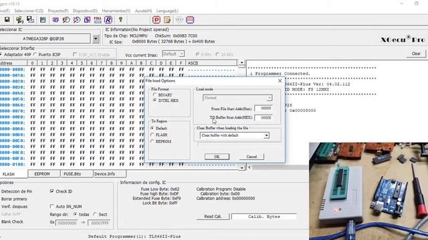Screen dimensions: 428x240
Task: Click the red P program icon
Action: [x=156, y=19]
